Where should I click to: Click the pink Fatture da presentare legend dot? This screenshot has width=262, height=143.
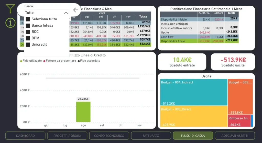(x=44, y=61)
